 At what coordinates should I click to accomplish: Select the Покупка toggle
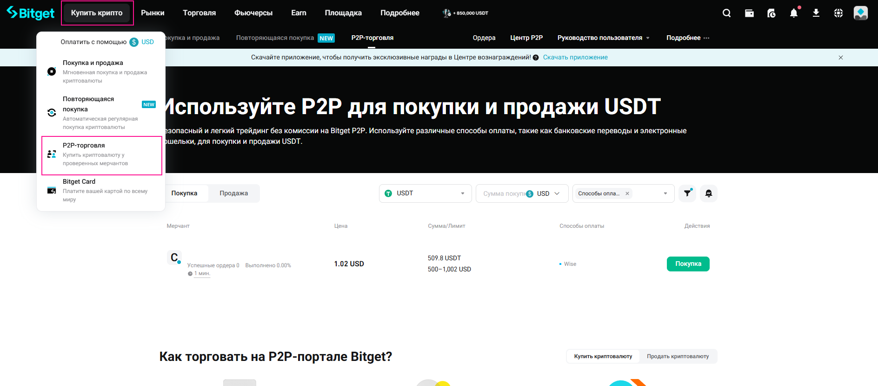coord(184,193)
